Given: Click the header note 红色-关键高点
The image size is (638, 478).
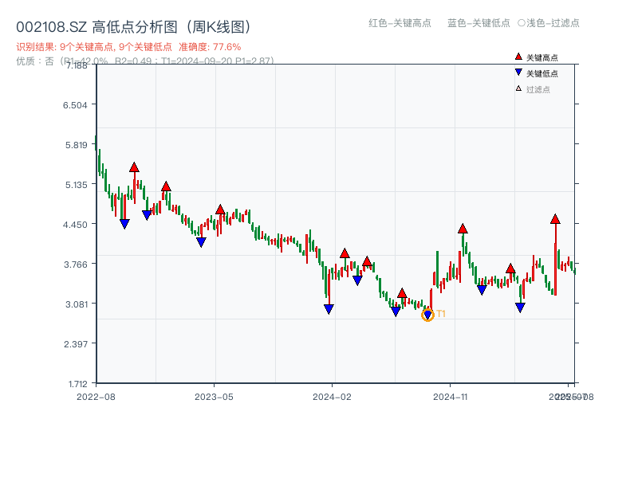Looking at the screenshot, I should tap(400, 23).
